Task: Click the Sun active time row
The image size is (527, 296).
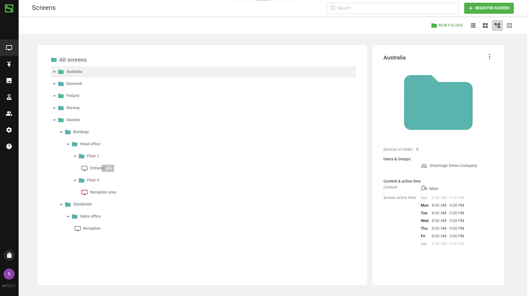Action: click(443, 198)
